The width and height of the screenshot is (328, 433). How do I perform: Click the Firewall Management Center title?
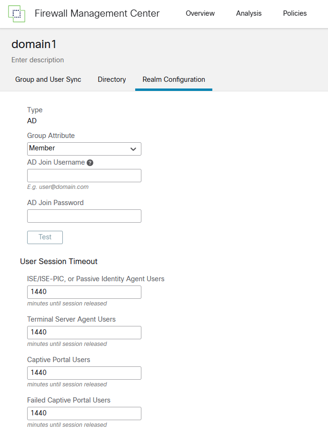97,13
